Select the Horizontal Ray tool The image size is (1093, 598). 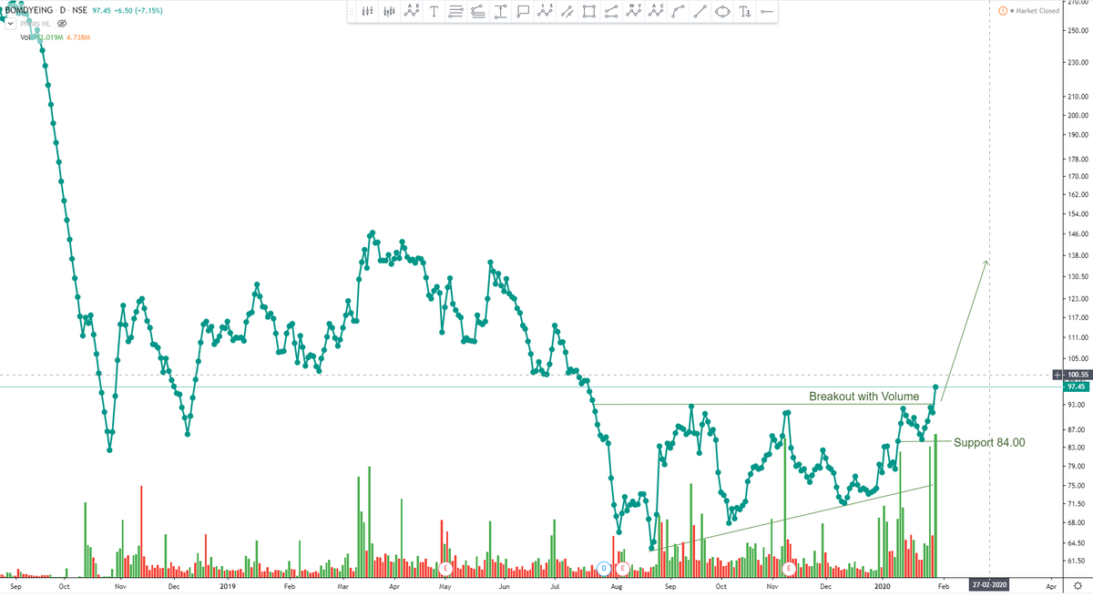point(767,12)
